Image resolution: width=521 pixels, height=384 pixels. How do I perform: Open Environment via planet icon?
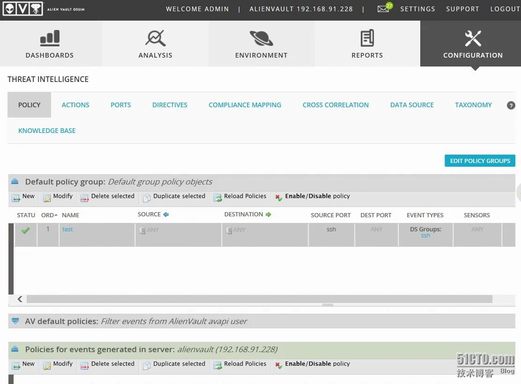pos(261,38)
